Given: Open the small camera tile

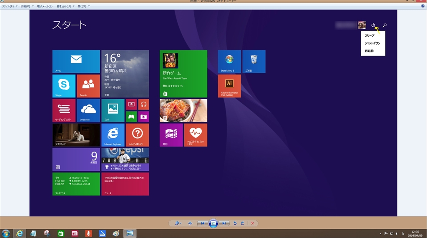Looking at the screenshot, I should pyautogui.click(x=143, y=117).
